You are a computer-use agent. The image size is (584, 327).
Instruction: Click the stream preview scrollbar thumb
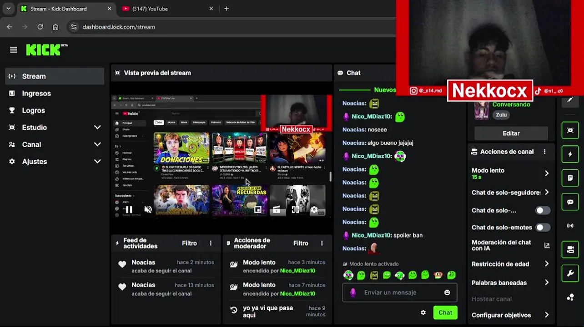point(331,177)
